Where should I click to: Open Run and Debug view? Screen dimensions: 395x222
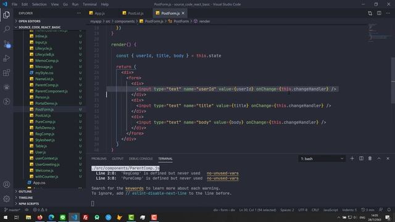(x=7, y=58)
